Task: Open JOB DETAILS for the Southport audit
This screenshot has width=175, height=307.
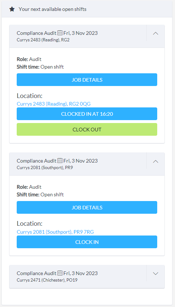Action: click(87, 207)
